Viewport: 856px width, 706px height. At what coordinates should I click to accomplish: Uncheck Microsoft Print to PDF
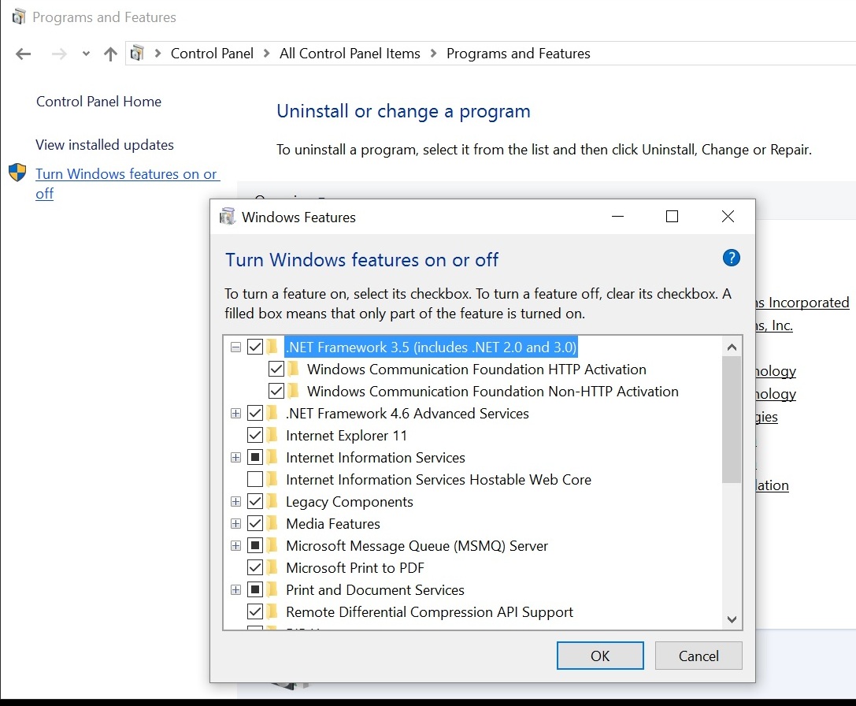click(255, 568)
